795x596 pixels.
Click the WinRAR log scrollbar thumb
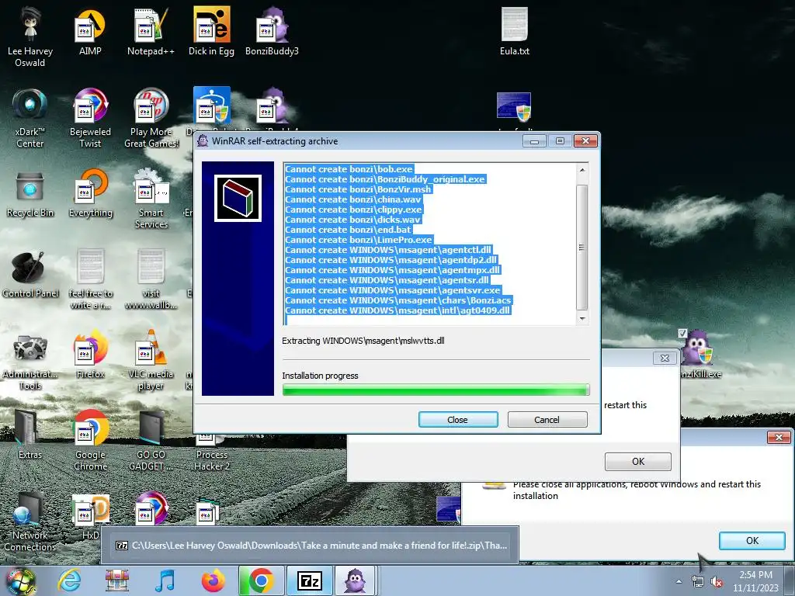click(582, 248)
